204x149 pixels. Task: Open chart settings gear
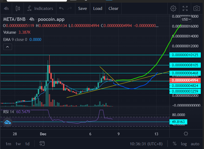(173, 9)
